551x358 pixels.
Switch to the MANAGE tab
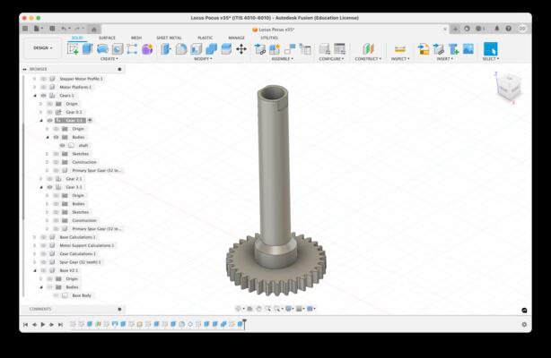click(237, 38)
